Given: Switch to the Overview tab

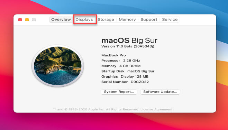Looking at the screenshot, I should click(61, 20).
